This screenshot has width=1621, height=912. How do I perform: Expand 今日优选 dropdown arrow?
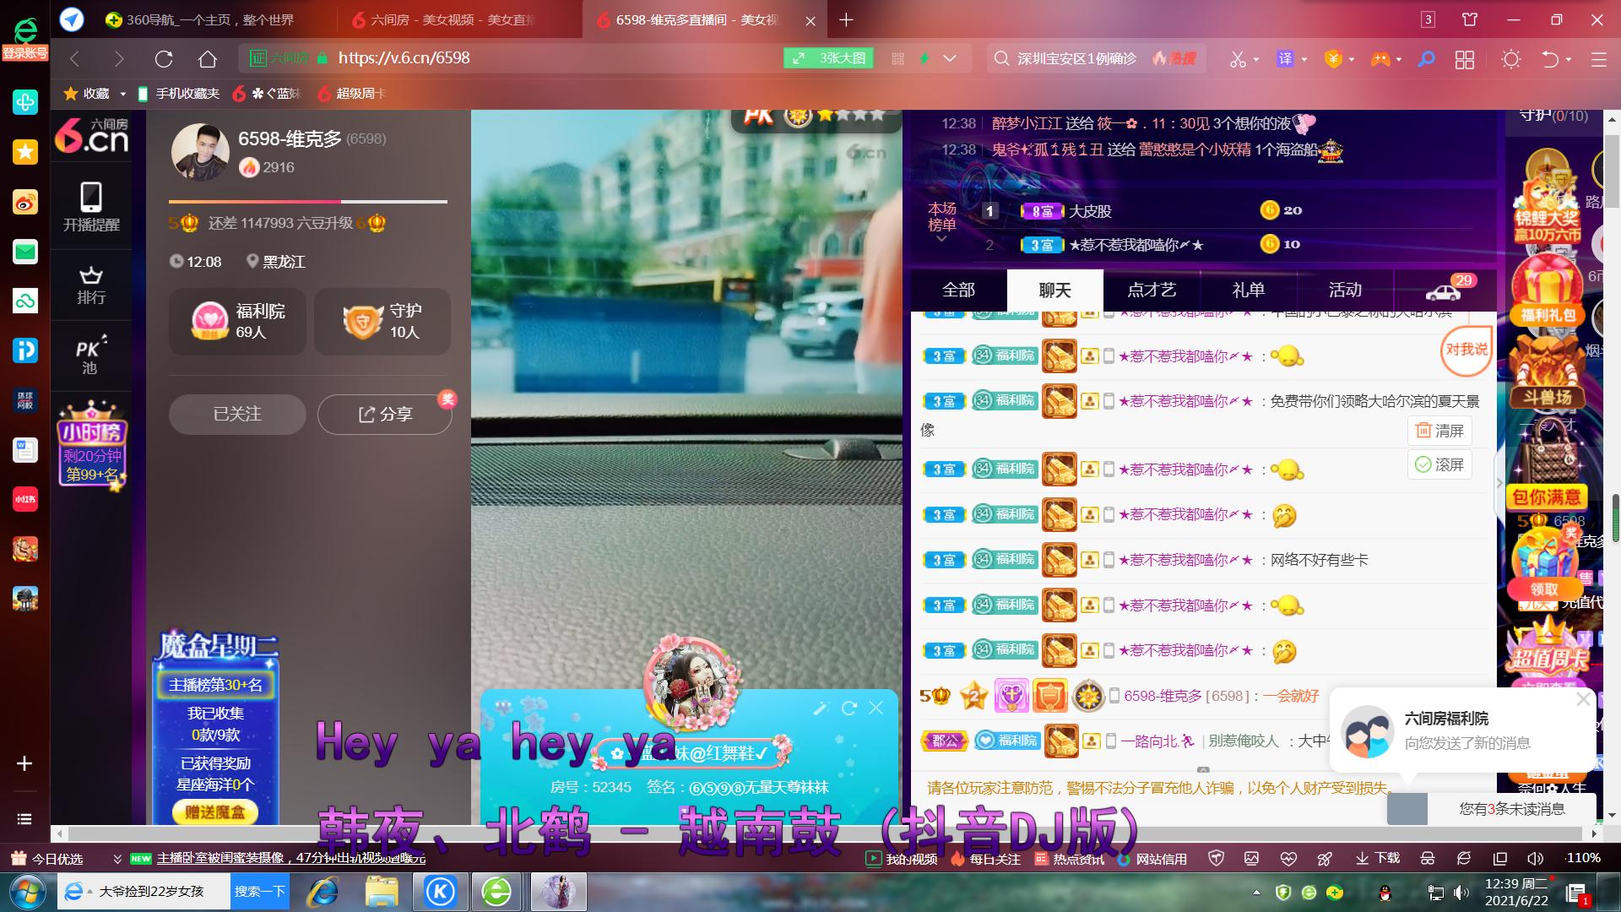tap(117, 859)
